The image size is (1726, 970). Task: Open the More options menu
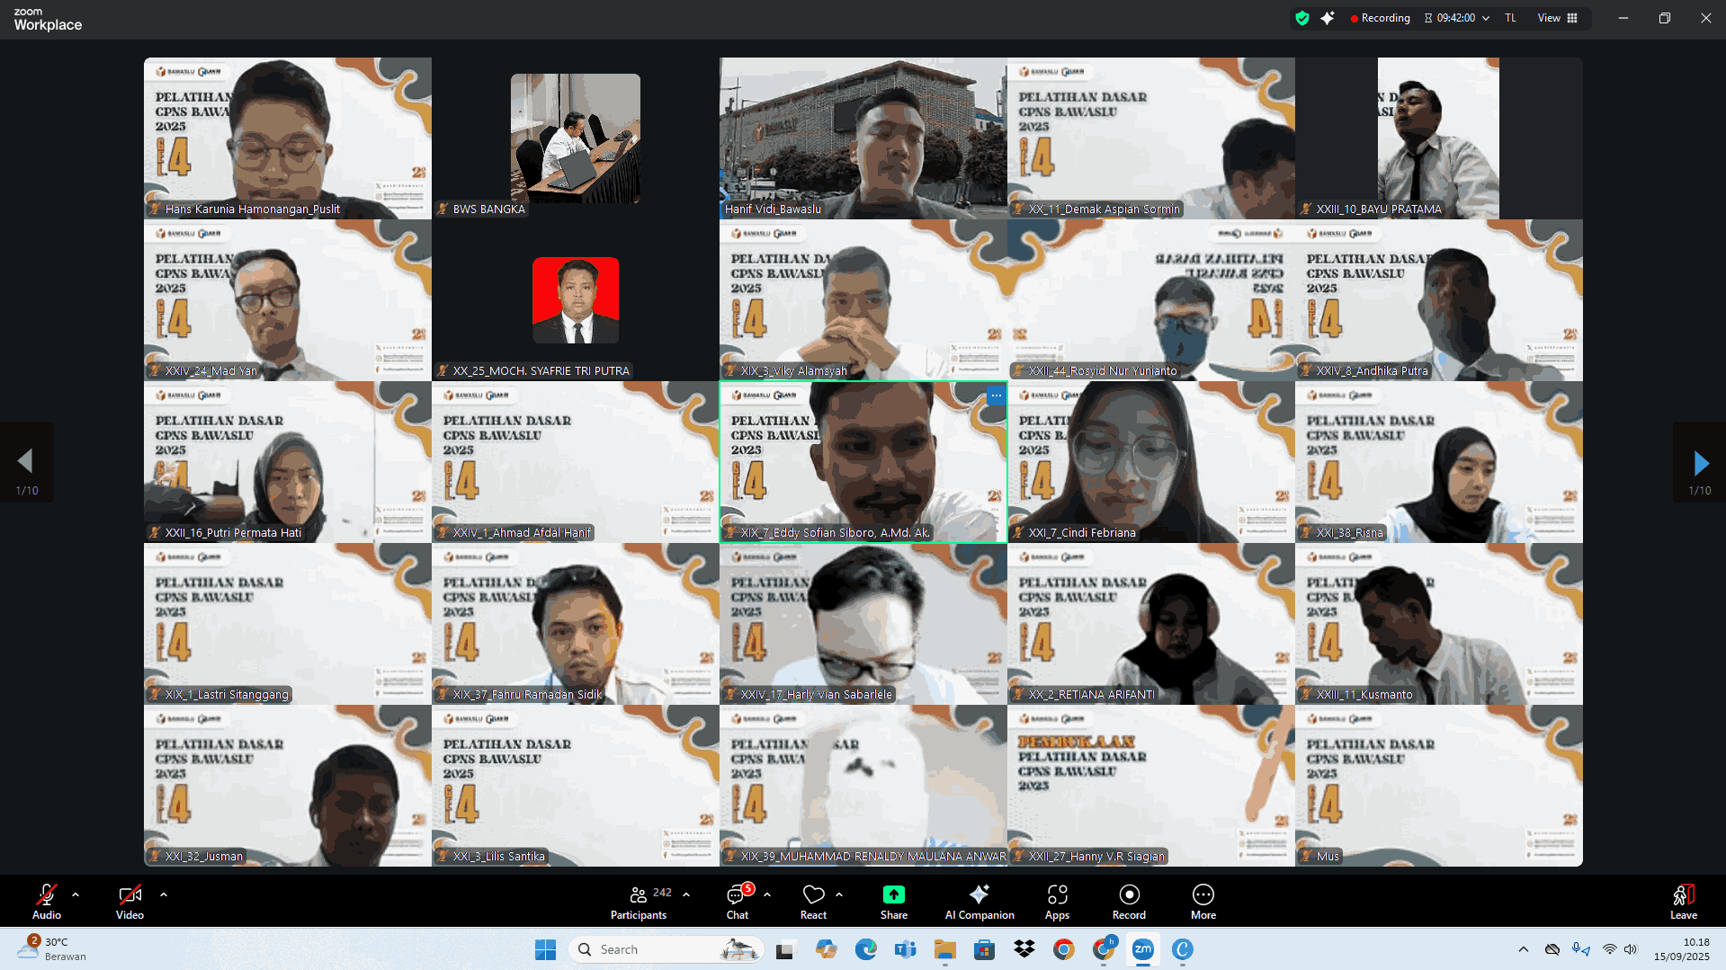[x=1203, y=902]
